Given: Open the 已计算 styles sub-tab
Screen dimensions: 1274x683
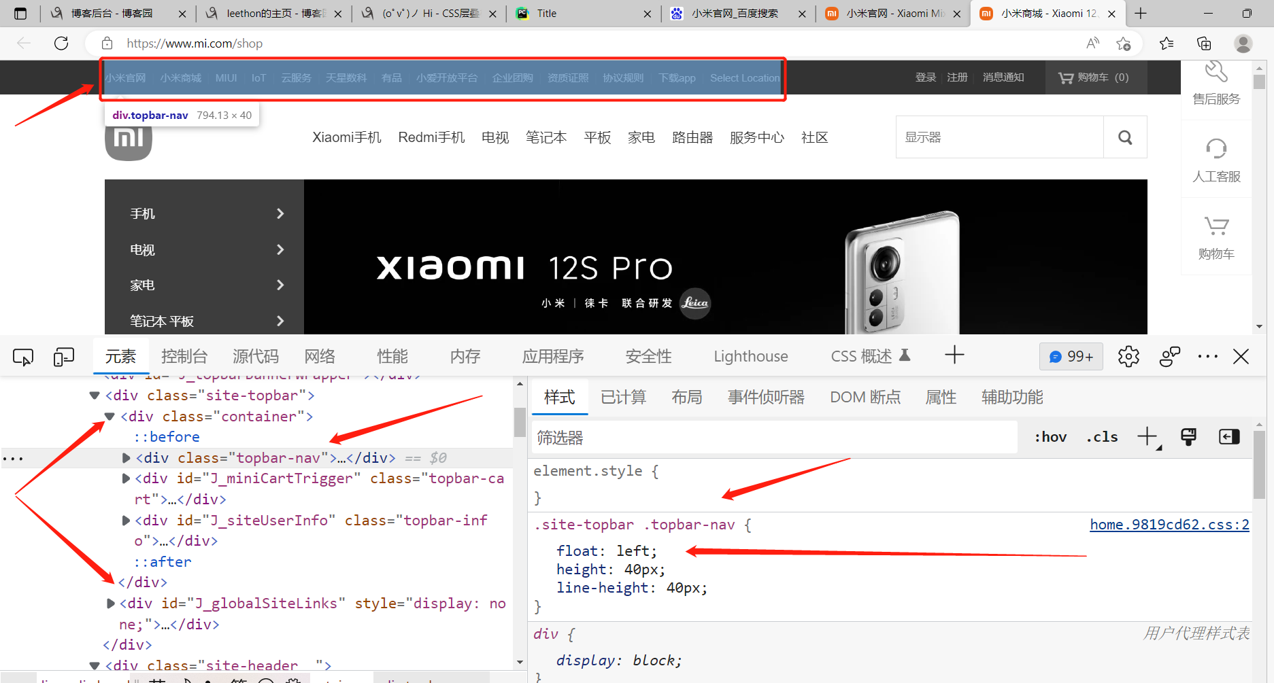Looking at the screenshot, I should [x=623, y=398].
